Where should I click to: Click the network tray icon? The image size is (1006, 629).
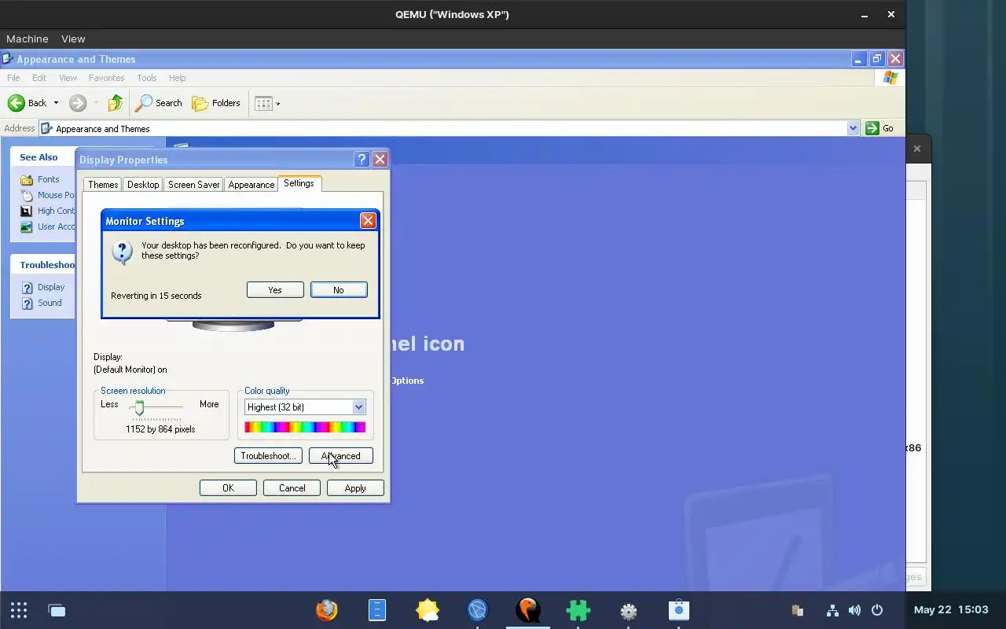pos(832,610)
